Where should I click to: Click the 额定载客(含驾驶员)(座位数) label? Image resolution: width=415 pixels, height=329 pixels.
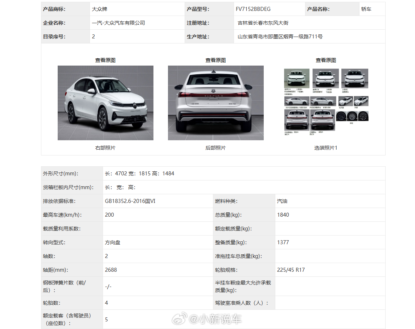click(x=67, y=319)
